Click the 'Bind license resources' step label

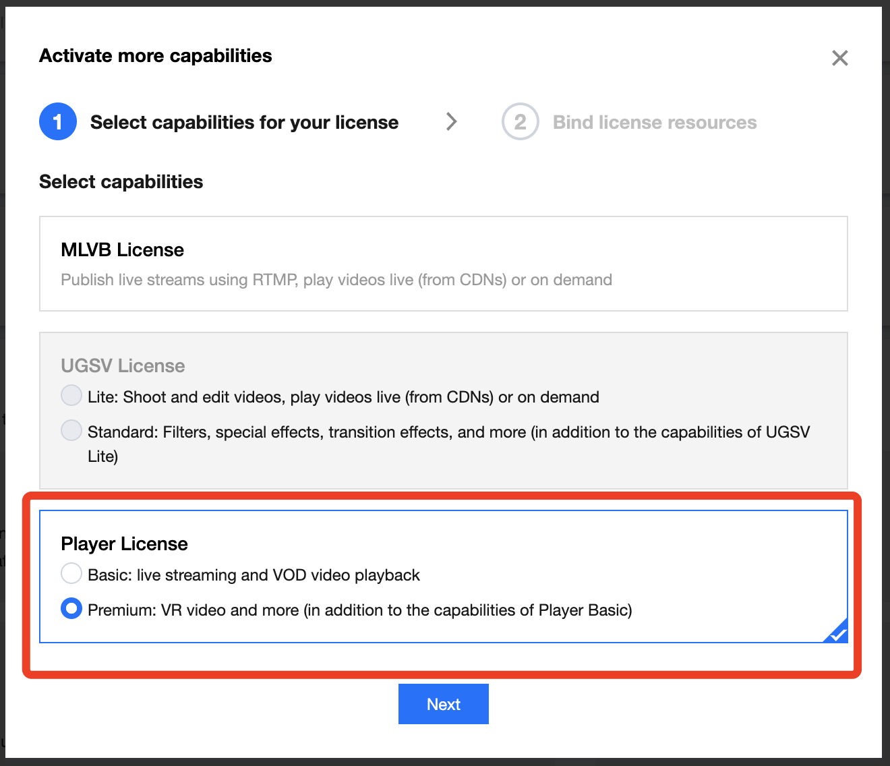654,123
